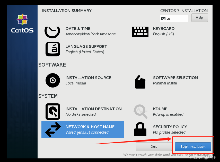The height and width of the screenshot is (162, 220).
Task: Select NETWORK & HOST NAME heading
Action: pos(90,127)
